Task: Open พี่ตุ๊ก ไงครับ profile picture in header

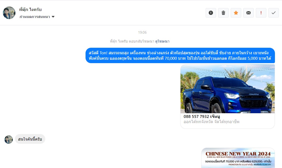Action: [9, 13]
